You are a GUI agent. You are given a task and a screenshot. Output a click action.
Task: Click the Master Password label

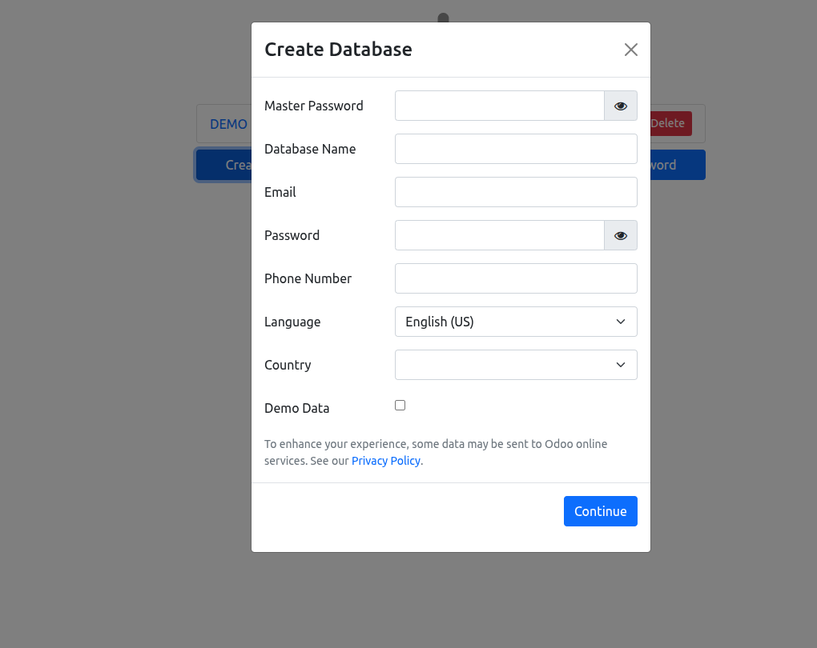pyautogui.click(x=313, y=106)
